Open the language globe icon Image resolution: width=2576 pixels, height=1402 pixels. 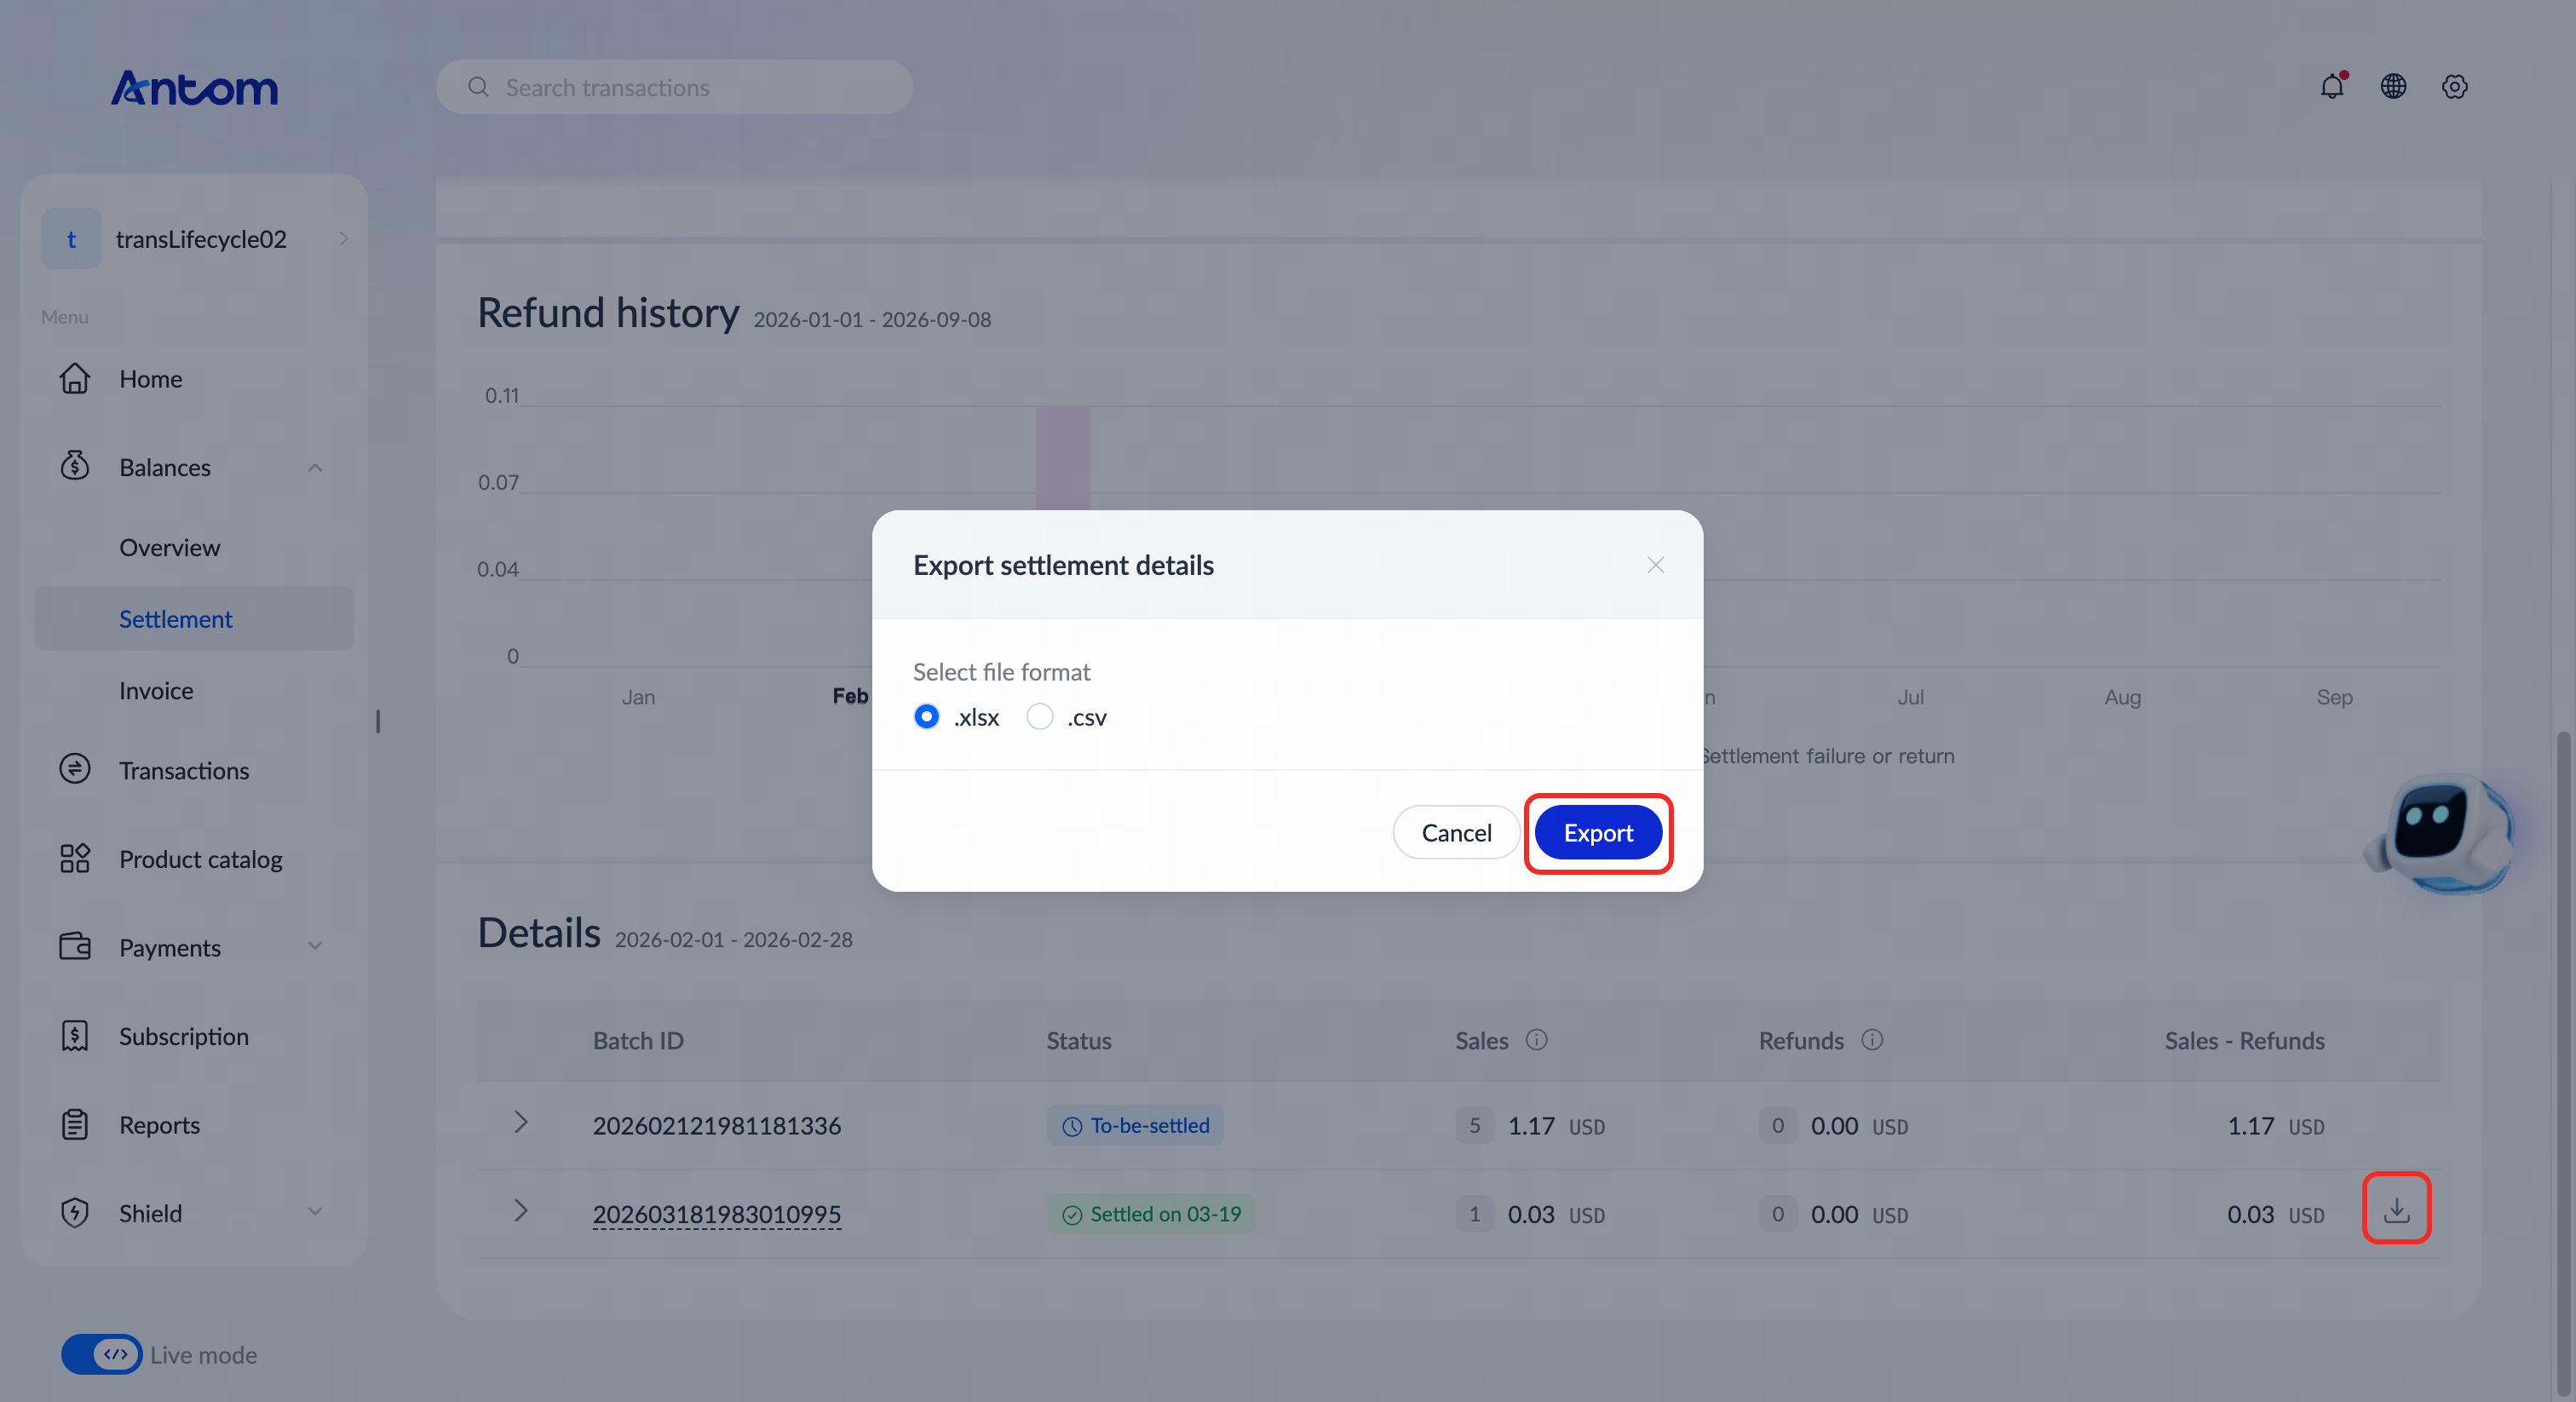click(x=2393, y=87)
